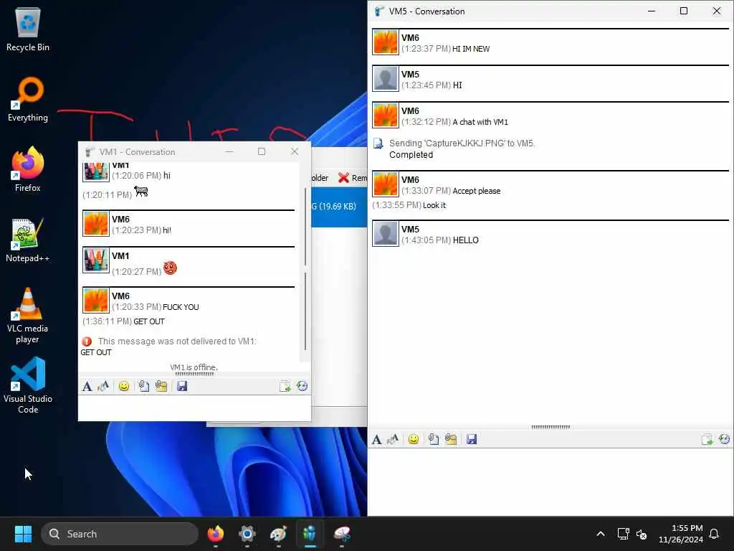Click the VM1 message input area
This screenshot has height=551, width=734.
pyautogui.click(x=194, y=408)
